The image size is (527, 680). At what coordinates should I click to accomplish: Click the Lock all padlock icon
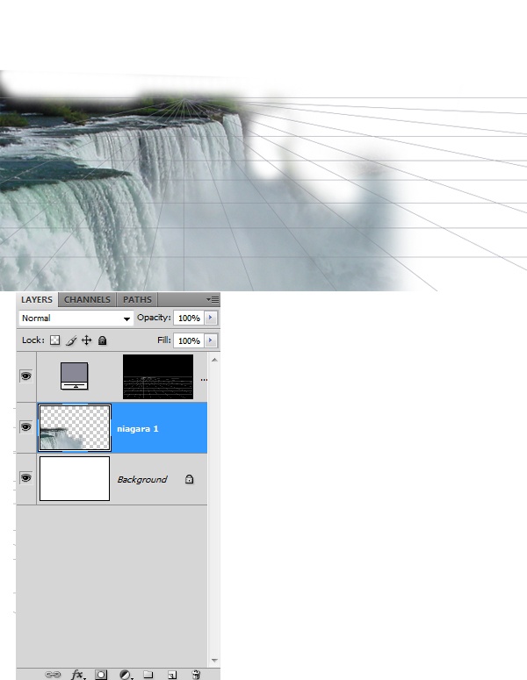pos(102,340)
